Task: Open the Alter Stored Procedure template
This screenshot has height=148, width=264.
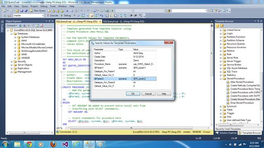Action: coord(242,82)
